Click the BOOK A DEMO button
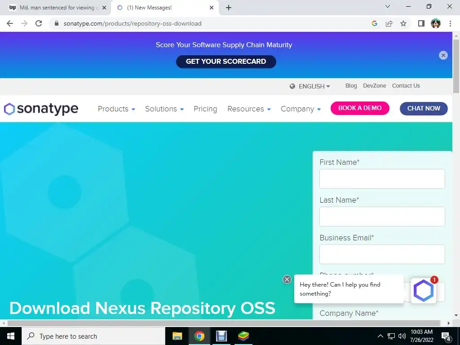This screenshot has width=460, height=345. tap(360, 108)
